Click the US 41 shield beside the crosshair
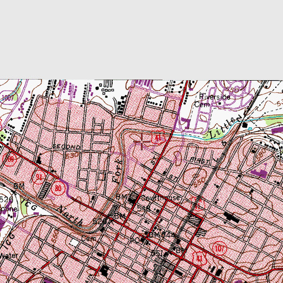The height and width of the screenshot is (283, 283). (158, 138)
